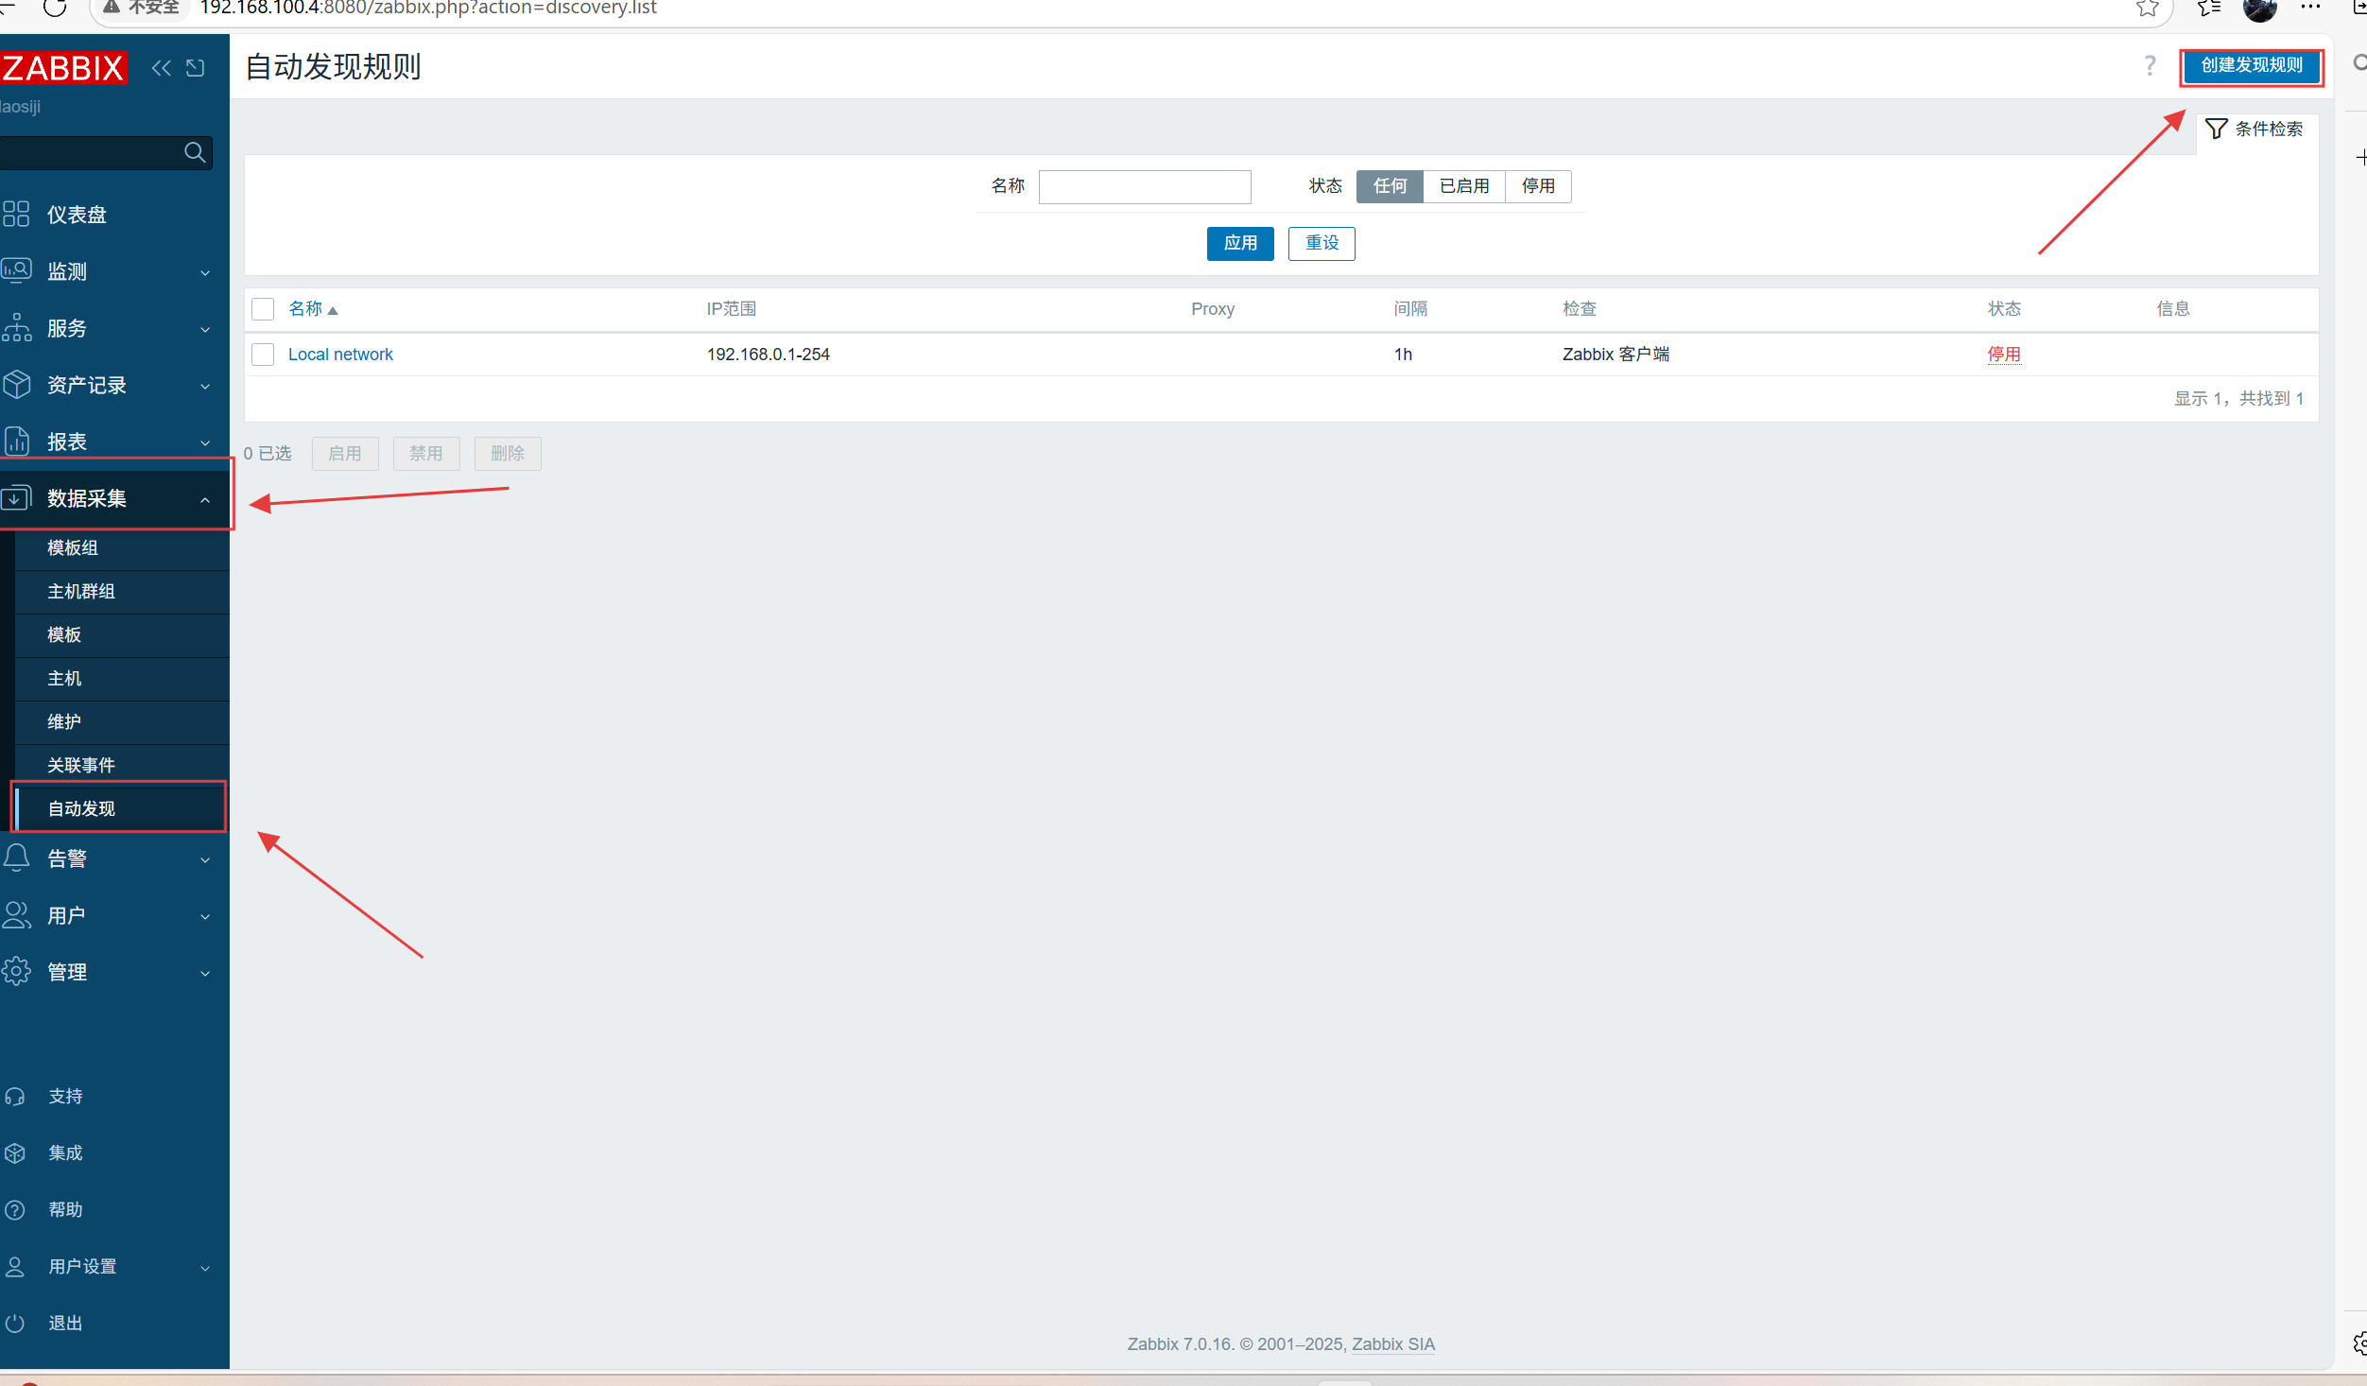
Task: Toggle 停用 status of Local network rule
Action: (2004, 355)
